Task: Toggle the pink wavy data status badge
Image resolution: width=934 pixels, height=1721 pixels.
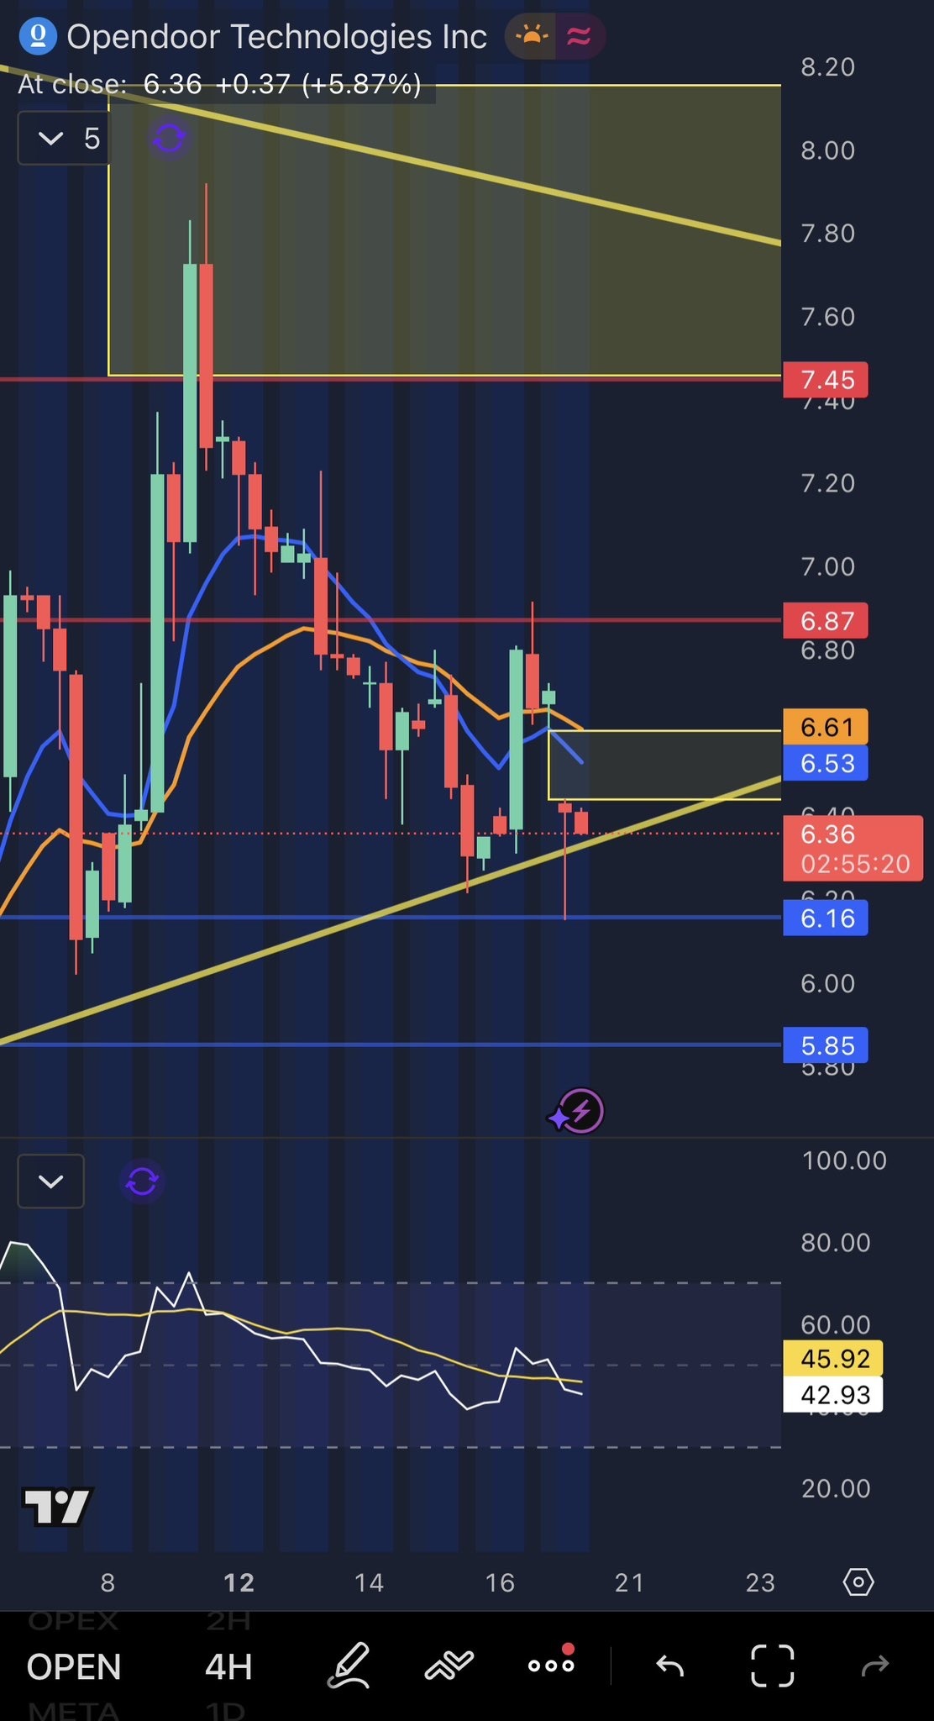Action: click(x=579, y=37)
